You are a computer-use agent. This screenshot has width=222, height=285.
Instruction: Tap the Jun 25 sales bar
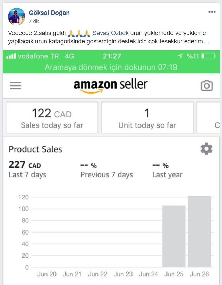(174, 236)
